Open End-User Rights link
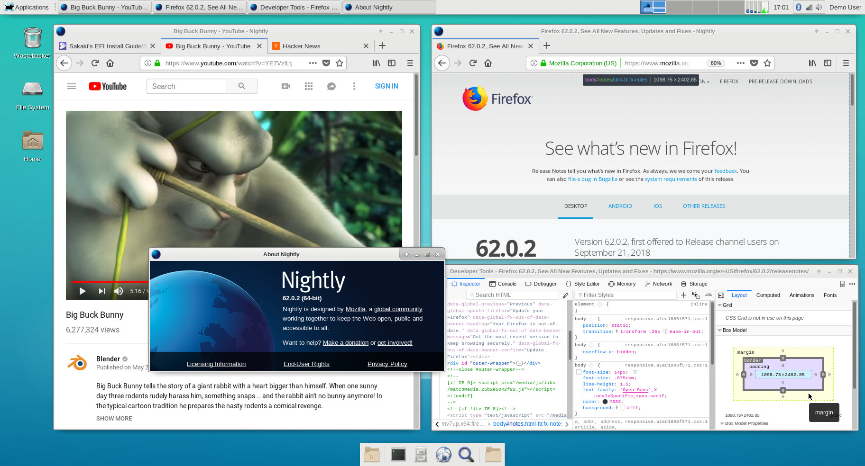865x466 pixels. pos(306,364)
